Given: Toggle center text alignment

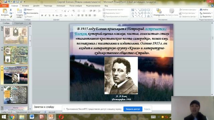Looking at the screenshot, I should click(x=83, y=15).
